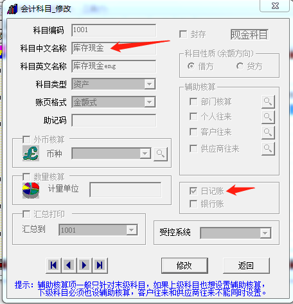293x304 pixels.
Task: Select the 贷方 radio button
Action: 240,66
